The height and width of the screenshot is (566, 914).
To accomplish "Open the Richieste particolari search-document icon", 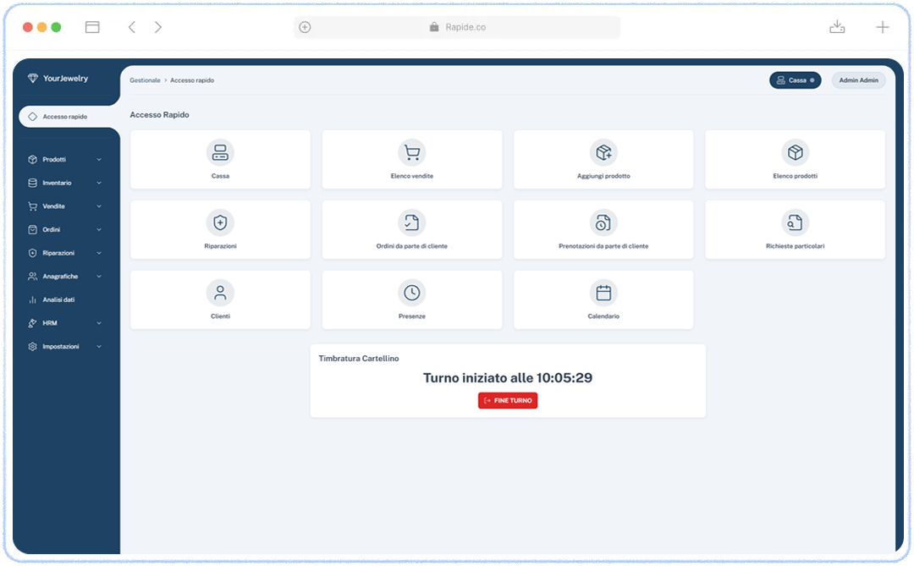I will tap(796, 222).
